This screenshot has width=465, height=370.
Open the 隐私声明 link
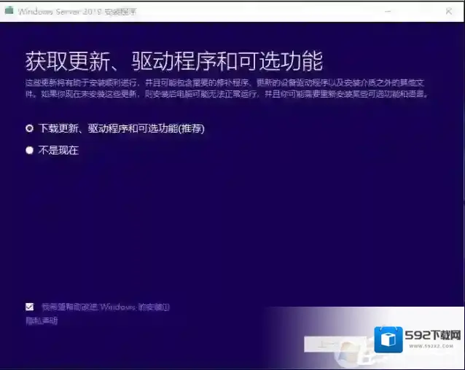[41, 320]
